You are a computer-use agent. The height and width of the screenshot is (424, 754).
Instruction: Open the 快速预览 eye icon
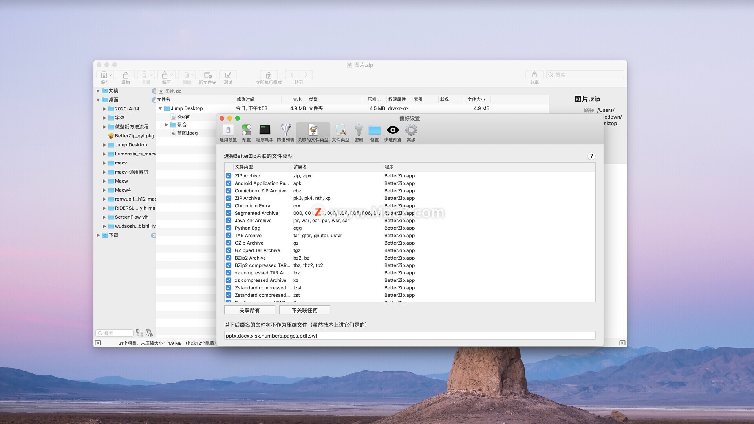(x=393, y=133)
